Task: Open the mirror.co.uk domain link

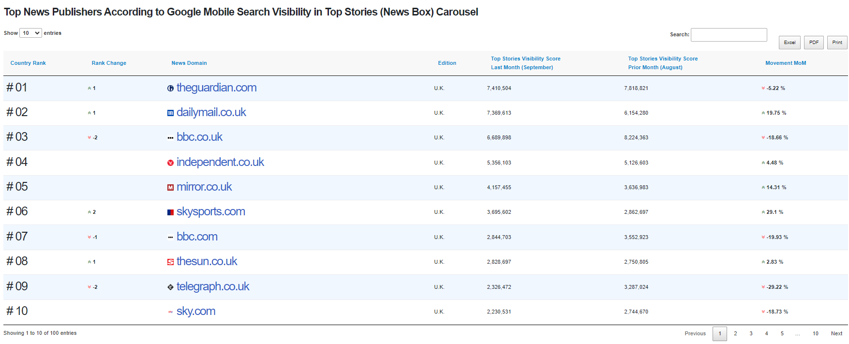Action: (204, 187)
